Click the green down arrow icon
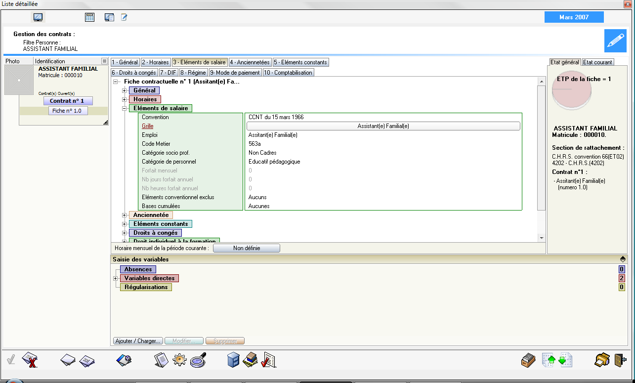Screen dimensions: 635x383 coord(565,360)
